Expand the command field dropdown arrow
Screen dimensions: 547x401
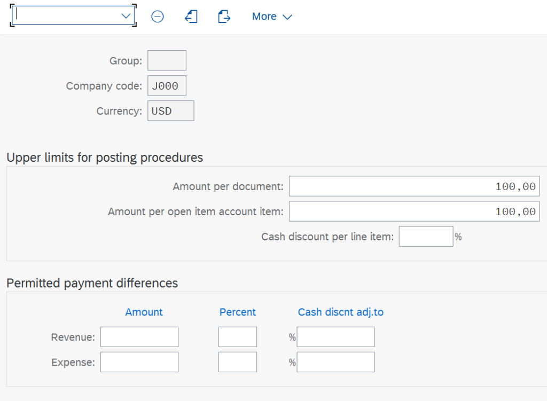(x=126, y=16)
